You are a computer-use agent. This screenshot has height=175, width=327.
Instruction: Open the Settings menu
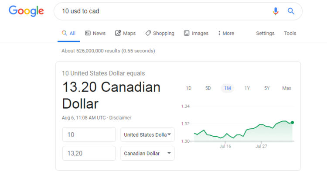click(x=265, y=33)
